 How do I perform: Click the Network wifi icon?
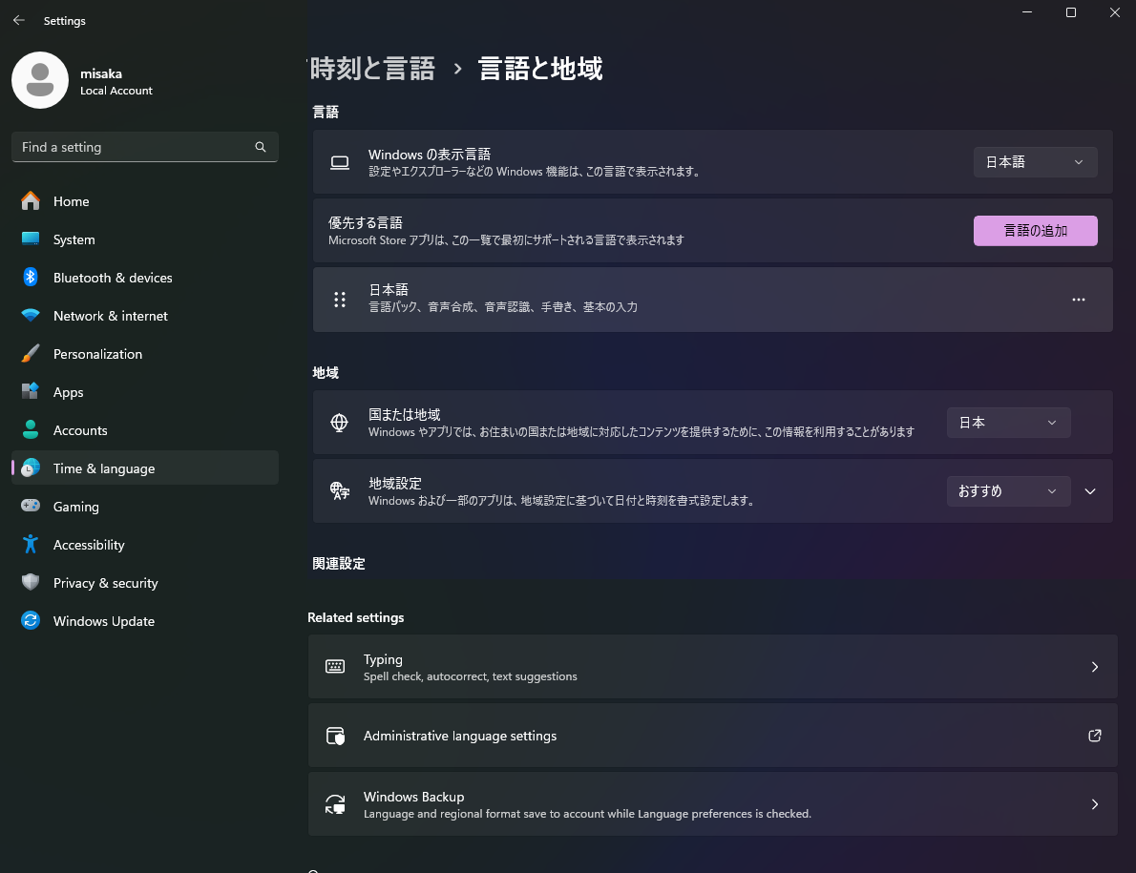click(x=31, y=316)
